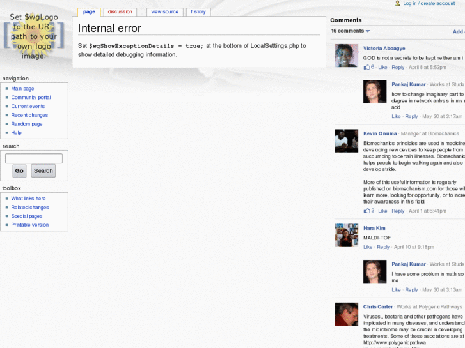The height and width of the screenshot is (348, 465).
Task: Open the Help link in navigation
Action: coord(17,133)
